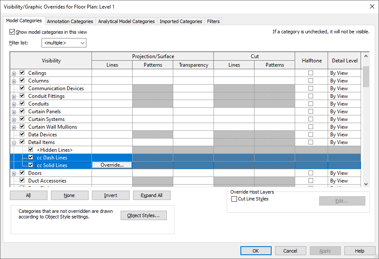Enable Halftone for Curtain Panels
Image resolution: width=379 pixels, height=259 pixels.
point(311,112)
